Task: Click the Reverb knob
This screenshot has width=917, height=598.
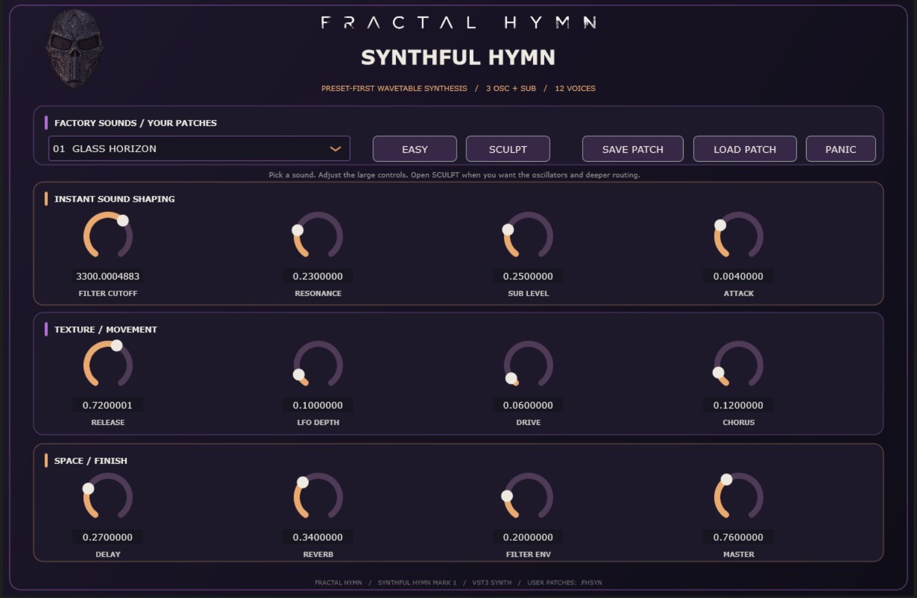Action: [318, 497]
